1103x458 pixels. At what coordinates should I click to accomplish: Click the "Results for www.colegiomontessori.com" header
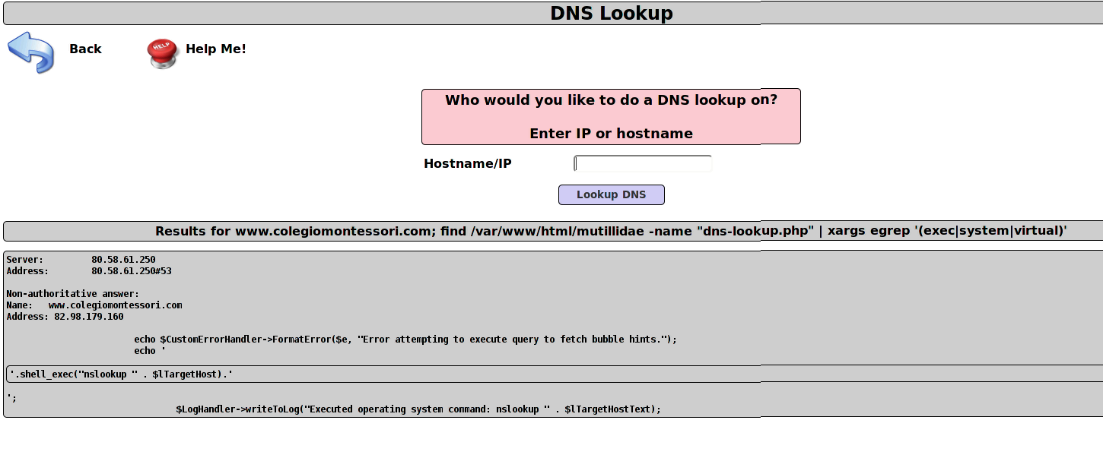(x=611, y=232)
